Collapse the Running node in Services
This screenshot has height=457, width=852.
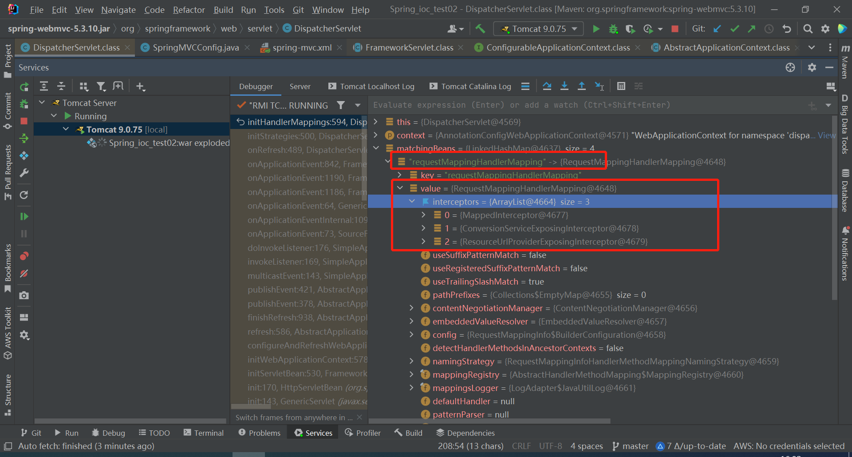coord(54,116)
